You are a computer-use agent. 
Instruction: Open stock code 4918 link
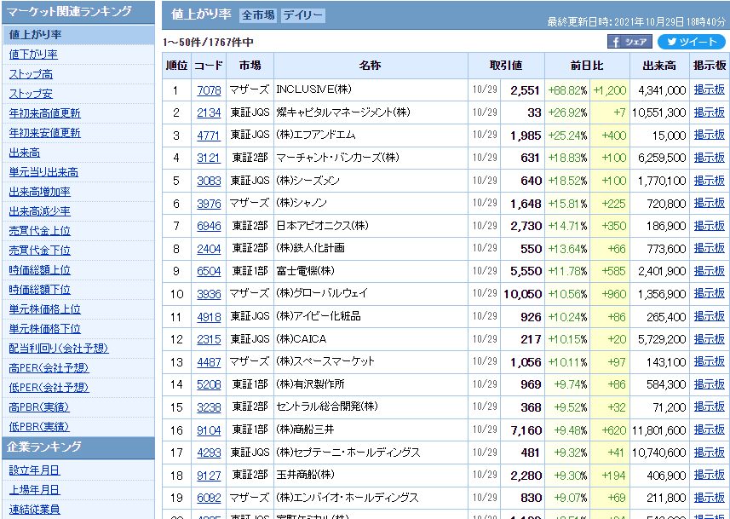[209, 317]
